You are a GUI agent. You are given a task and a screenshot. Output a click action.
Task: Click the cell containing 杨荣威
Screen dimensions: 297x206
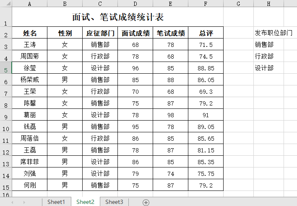coord(29,80)
